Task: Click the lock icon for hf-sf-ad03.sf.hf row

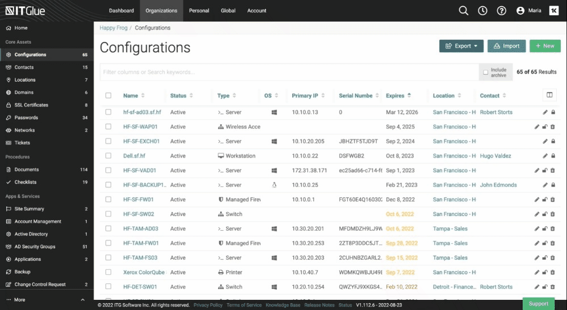Action: (553, 112)
